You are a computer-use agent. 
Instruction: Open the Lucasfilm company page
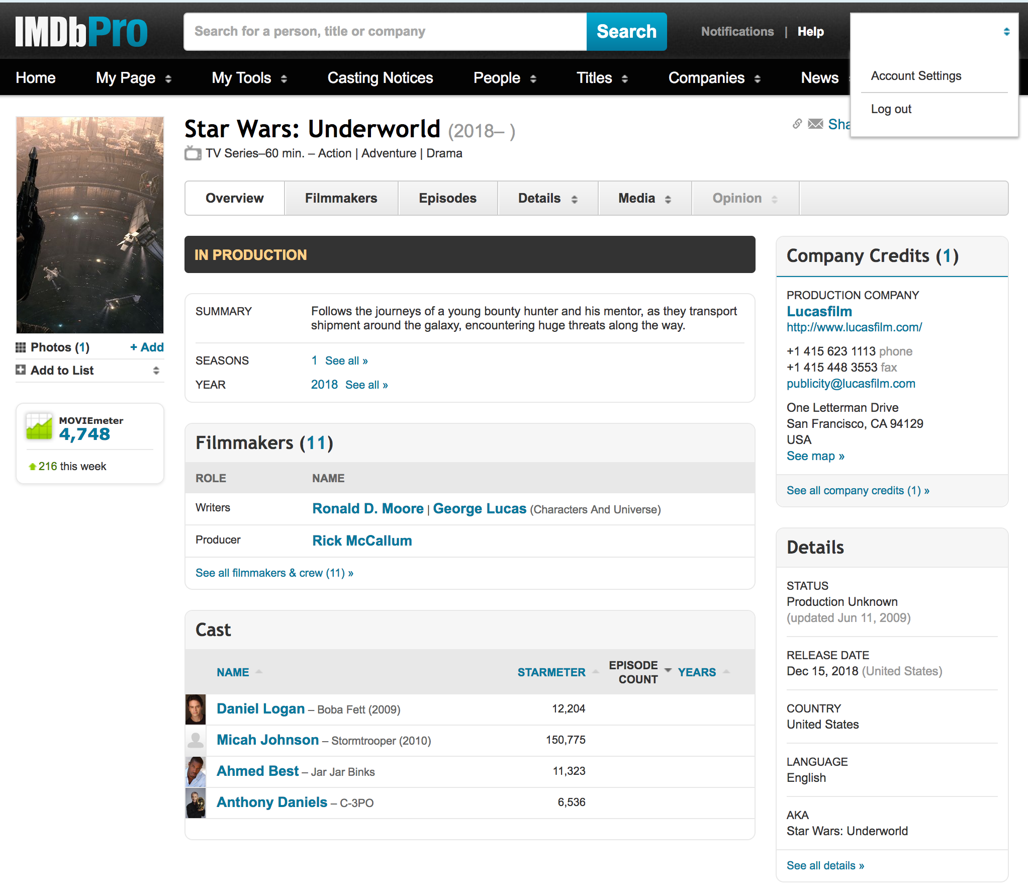pos(819,311)
